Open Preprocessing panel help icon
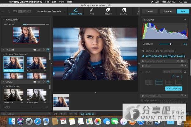 [182, 96]
